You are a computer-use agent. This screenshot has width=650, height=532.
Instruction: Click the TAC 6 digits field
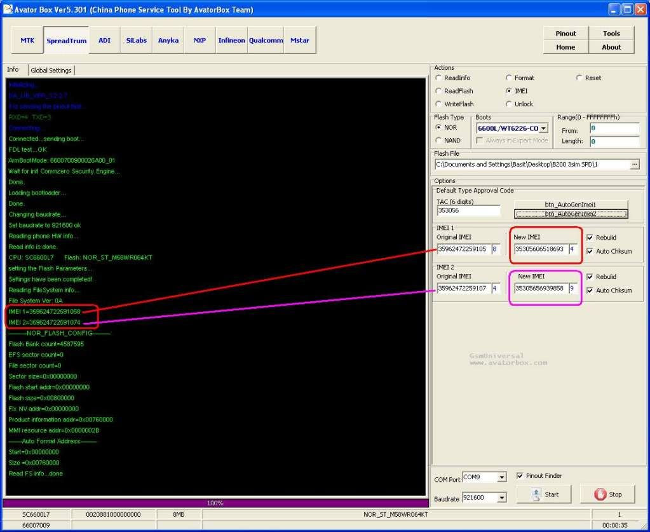(x=468, y=210)
